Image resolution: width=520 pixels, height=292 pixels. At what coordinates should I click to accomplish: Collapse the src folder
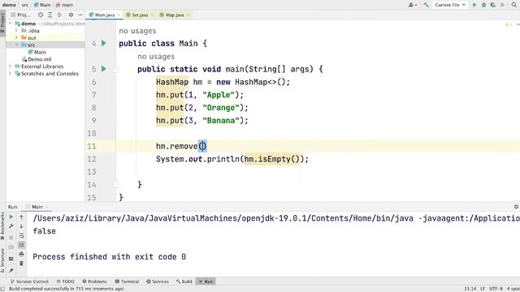pyautogui.click(x=16, y=45)
